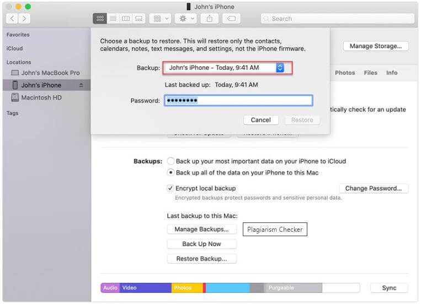This screenshot has height=305, width=421.
Task: Click the Sync button
Action: click(x=389, y=288)
